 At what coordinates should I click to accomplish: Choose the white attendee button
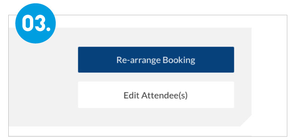156,95
